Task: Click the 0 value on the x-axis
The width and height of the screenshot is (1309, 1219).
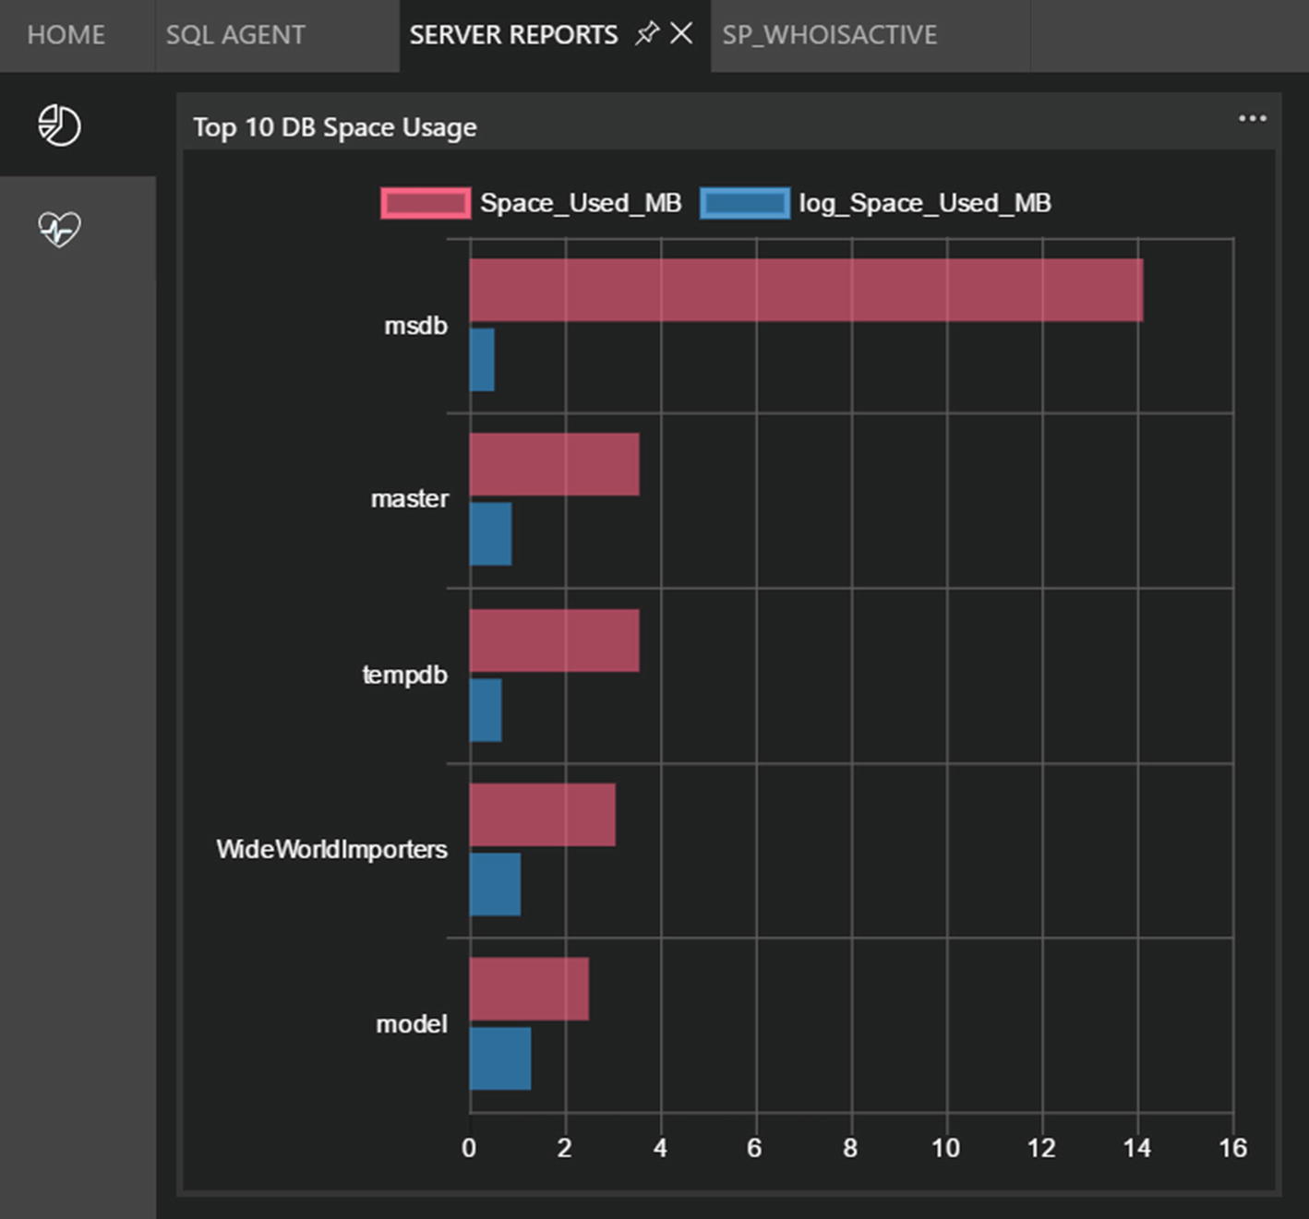Action: pyautogui.click(x=469, y=1148)
